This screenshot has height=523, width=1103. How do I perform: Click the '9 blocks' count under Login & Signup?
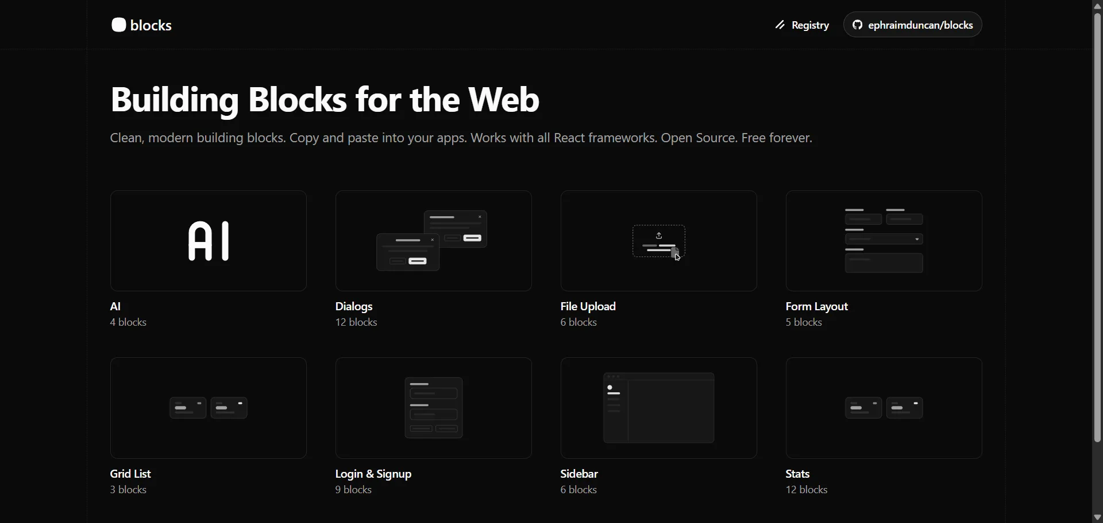pyautogui.click(x=354, y=490)
